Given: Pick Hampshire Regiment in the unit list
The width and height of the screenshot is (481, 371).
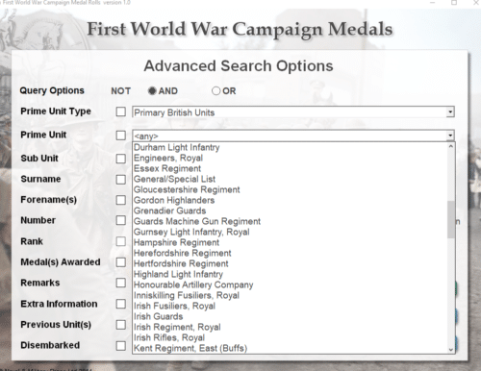Looking at the screenshot, I should click(291, 242).
